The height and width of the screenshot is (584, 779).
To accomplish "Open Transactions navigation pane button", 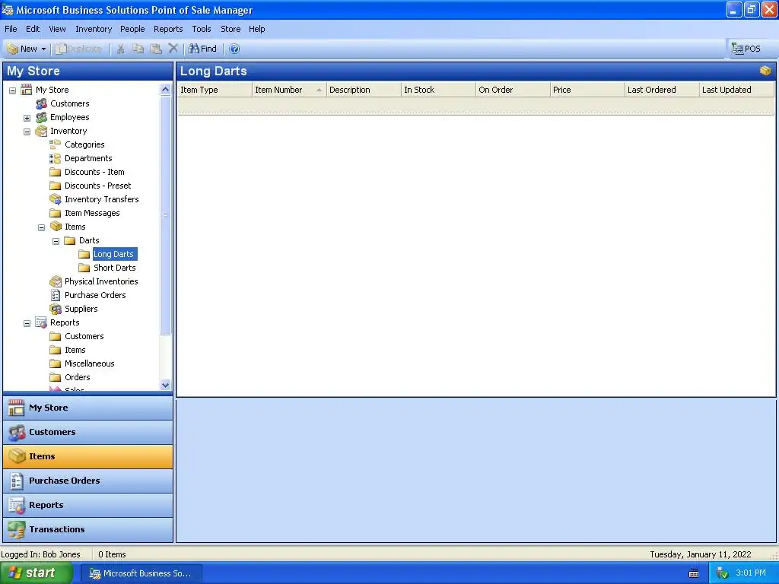I will (88, 529).
